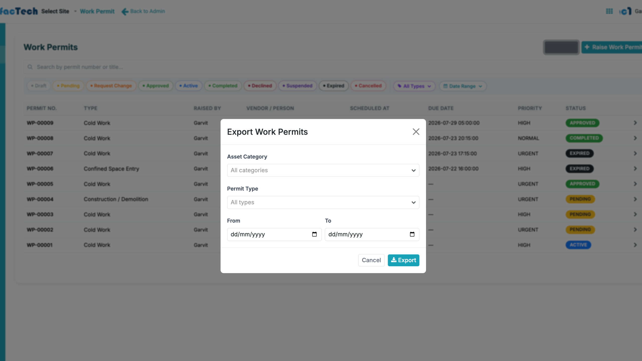Open the All Types filter dropdown
Screen dimensions: 642x361
(414, 86)
